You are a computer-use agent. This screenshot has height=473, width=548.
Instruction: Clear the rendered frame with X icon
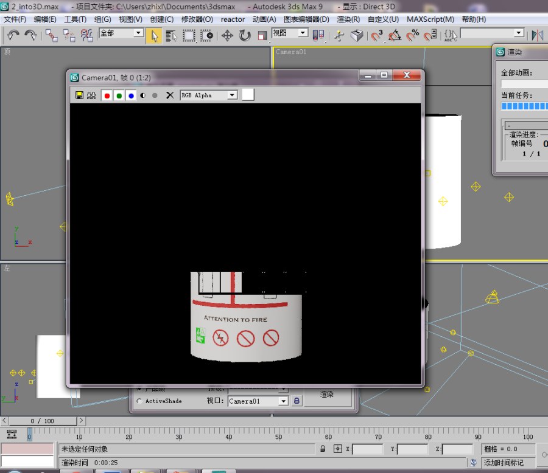170,95
